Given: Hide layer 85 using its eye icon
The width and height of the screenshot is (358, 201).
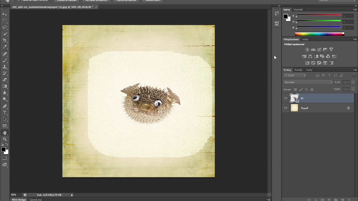Looking at the screenshot, I should pos(286,98).
